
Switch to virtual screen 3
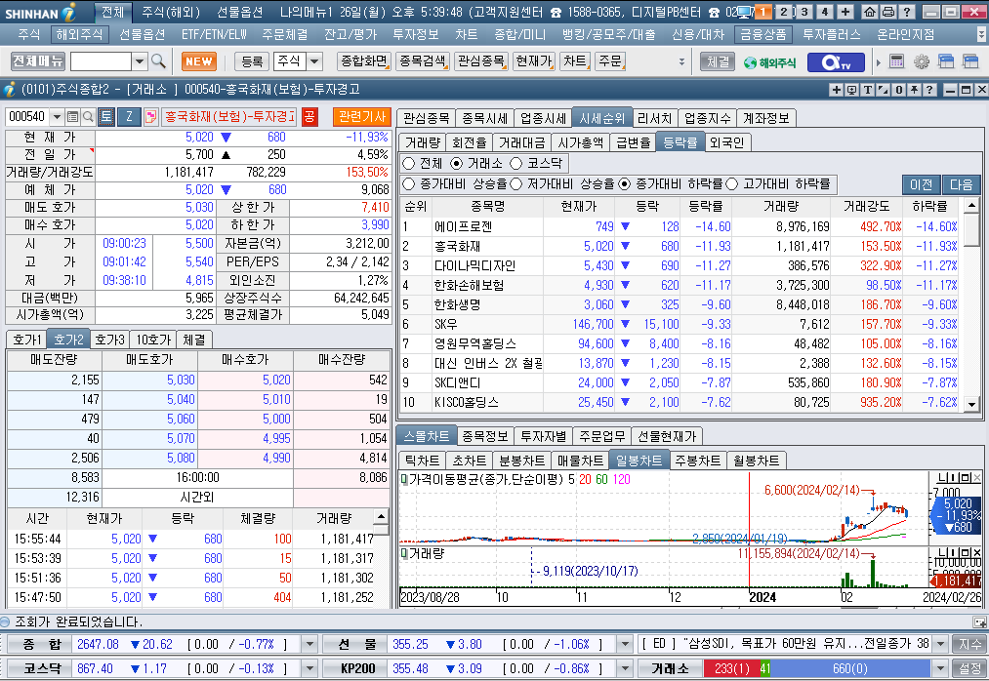click(x=804, y=12)
